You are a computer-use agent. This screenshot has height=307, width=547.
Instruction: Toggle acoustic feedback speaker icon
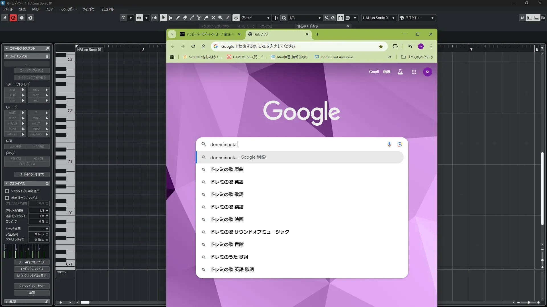click(155, 18)
